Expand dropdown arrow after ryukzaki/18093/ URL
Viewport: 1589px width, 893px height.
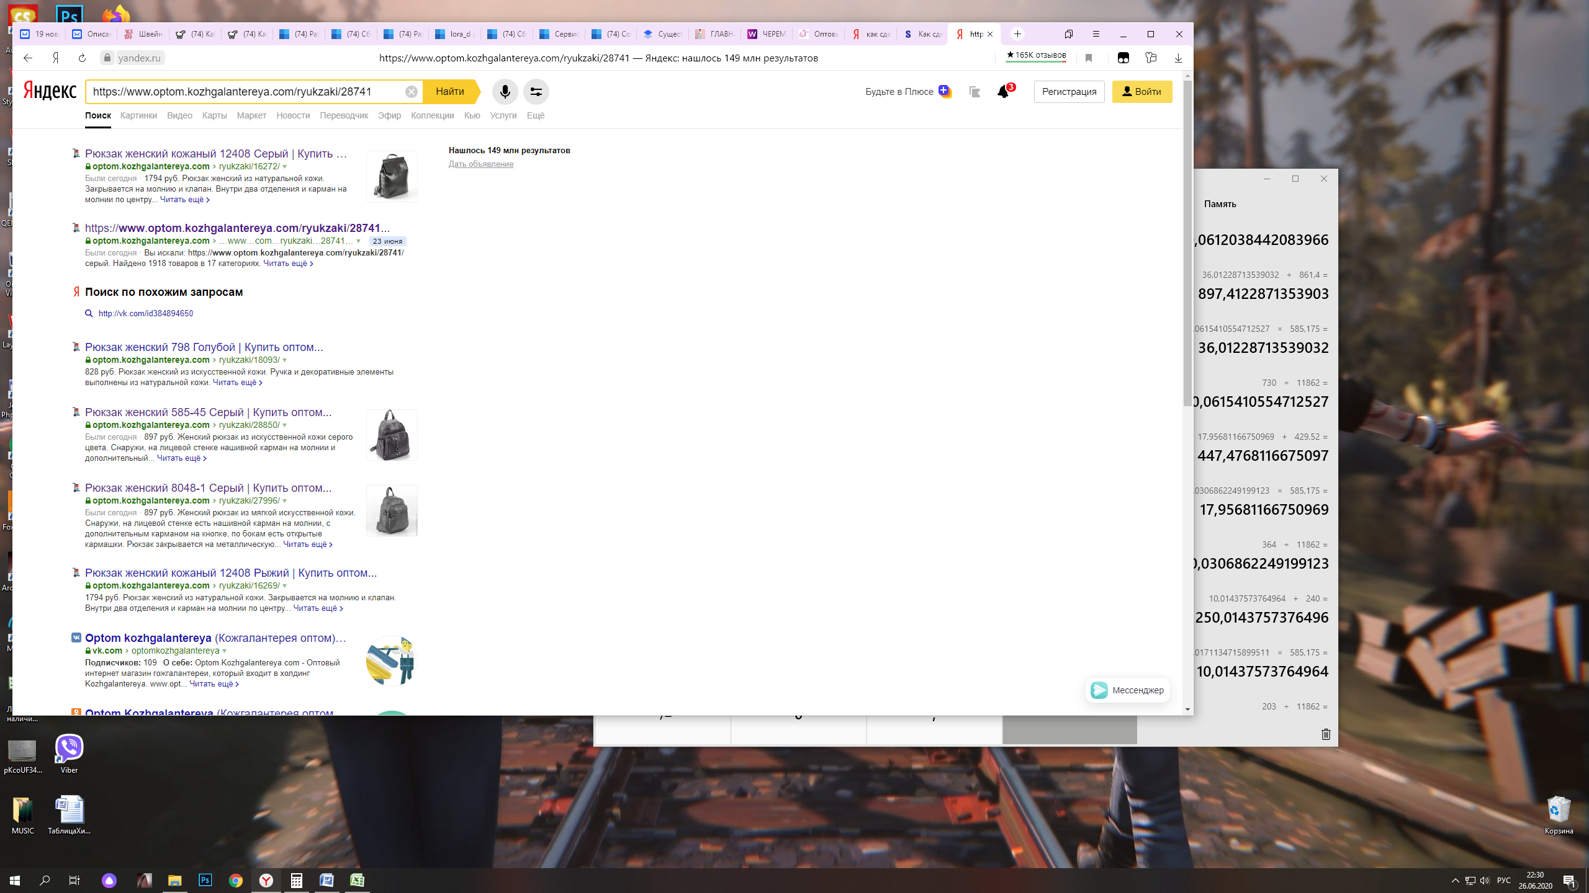click(285, 360)
